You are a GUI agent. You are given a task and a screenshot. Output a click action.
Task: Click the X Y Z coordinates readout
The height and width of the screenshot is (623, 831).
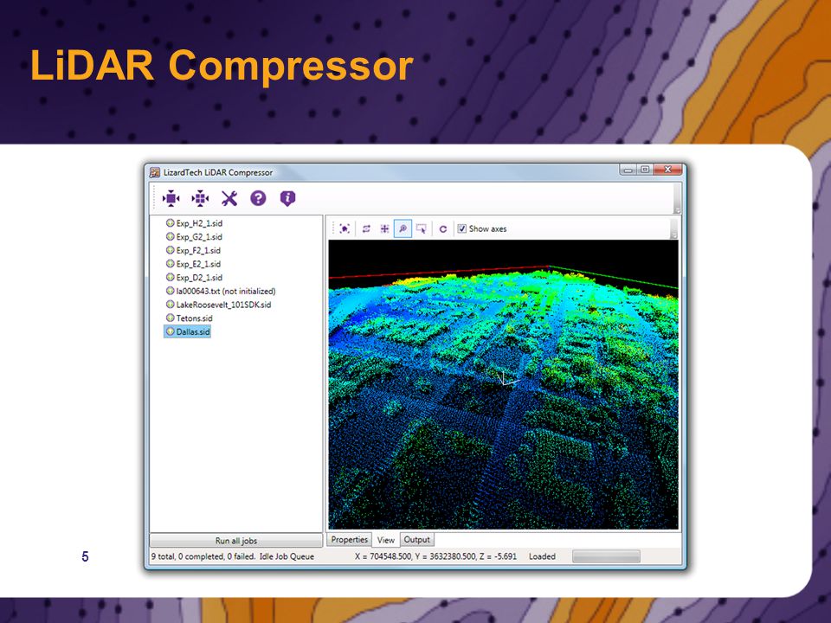click(x=435, y=556)
